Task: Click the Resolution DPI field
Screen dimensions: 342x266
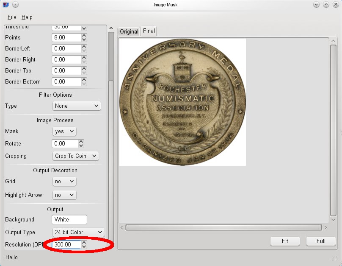Action: coord(66,244)
